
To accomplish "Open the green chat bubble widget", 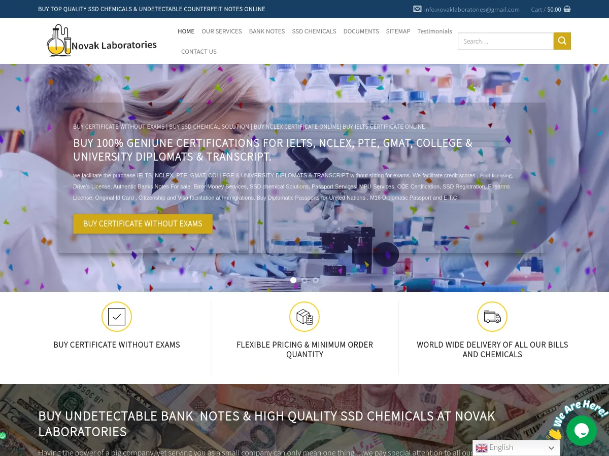I will (x=582, y=430).
